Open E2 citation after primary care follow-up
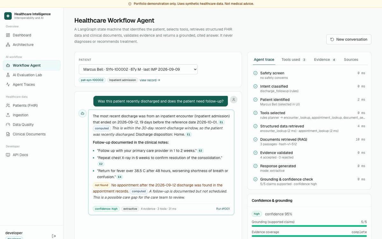The image size is (382, 239). 201,151
